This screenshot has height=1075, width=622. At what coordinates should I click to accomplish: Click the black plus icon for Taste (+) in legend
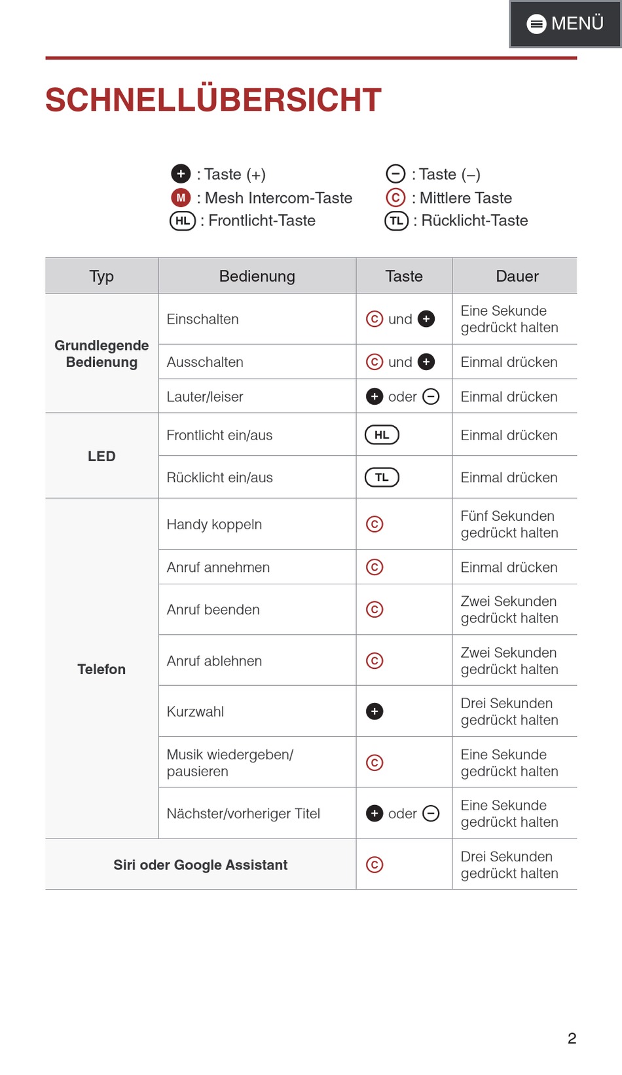click(x=181, y=174)
